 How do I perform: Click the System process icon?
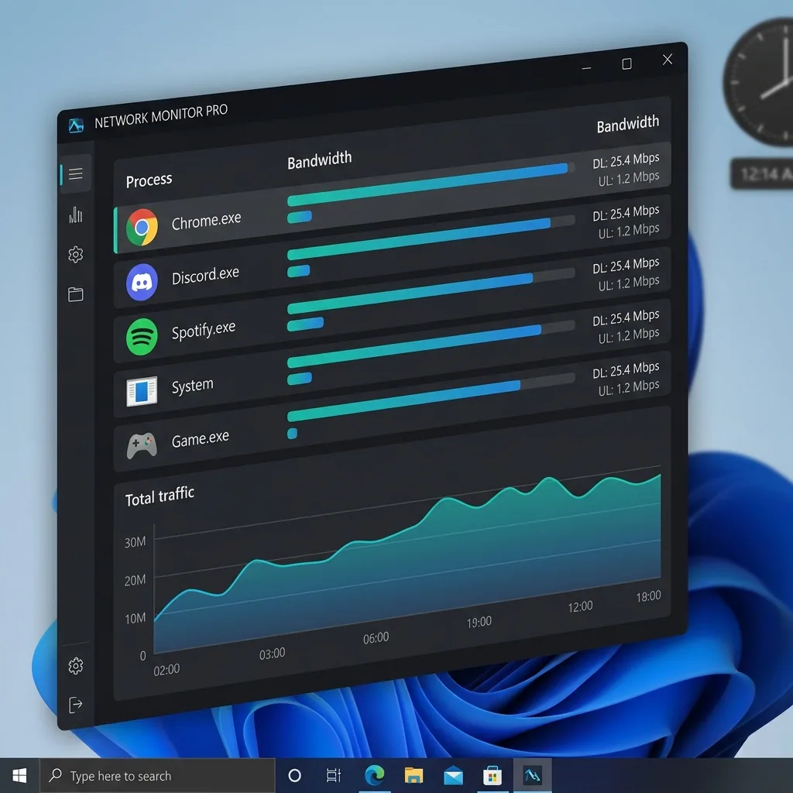click(142, 391)
